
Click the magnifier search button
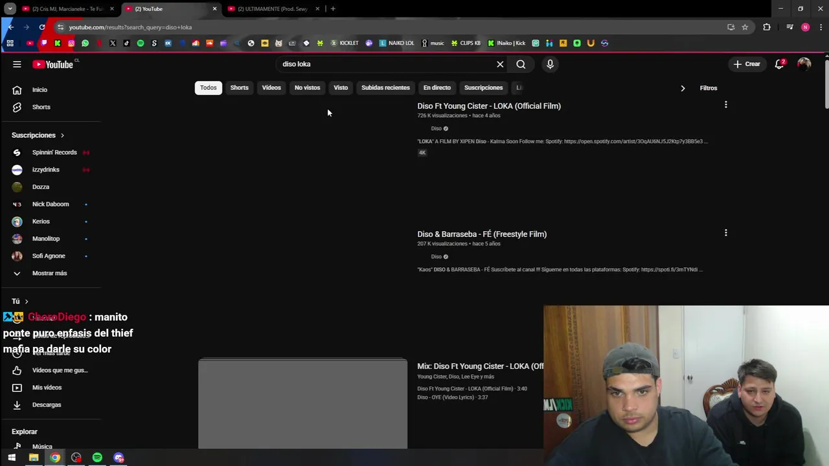pos(521,64)
